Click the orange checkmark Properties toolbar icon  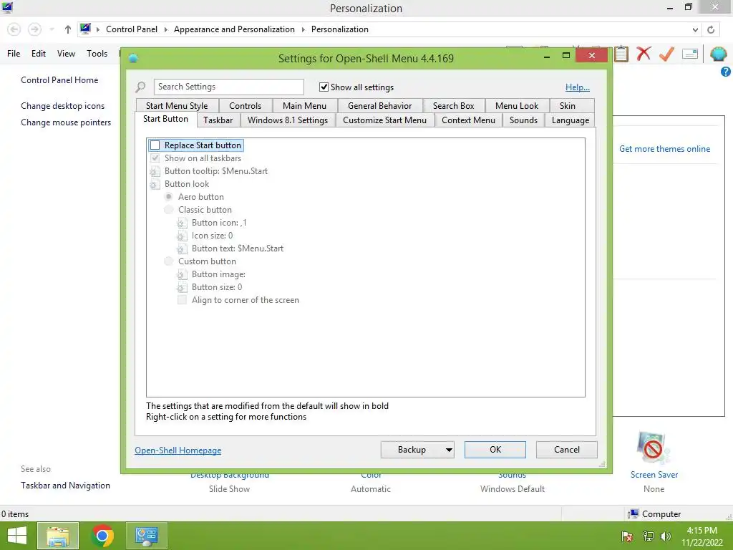tap(666, 54)
